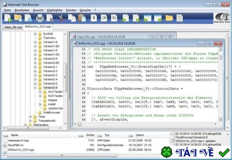Image resolution: width=232 pixels, height=160 pixels.
Task: Click the file list horizontal scrollbar thumb
Action: click(x=62, y=155)
